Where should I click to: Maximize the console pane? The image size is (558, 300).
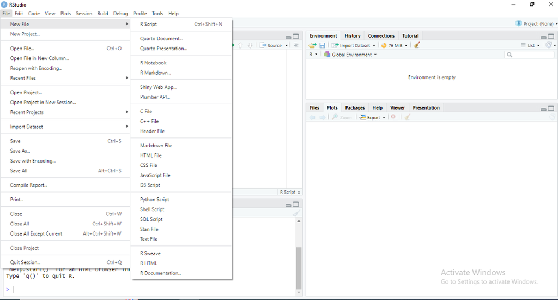click(296, 204)
